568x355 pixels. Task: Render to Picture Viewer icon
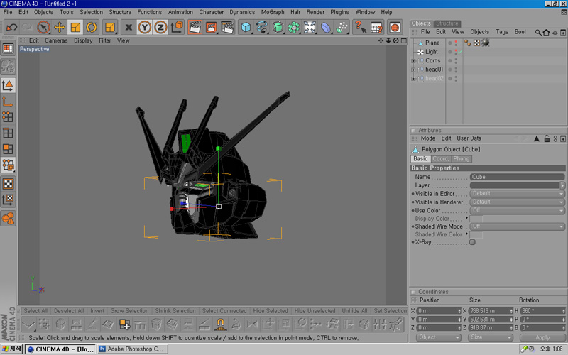[x=211, y=27]
